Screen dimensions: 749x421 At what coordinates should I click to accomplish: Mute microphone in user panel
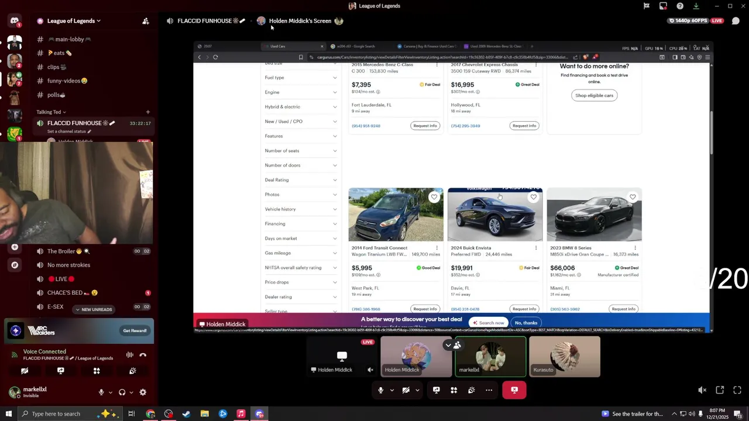coord(101,393)
